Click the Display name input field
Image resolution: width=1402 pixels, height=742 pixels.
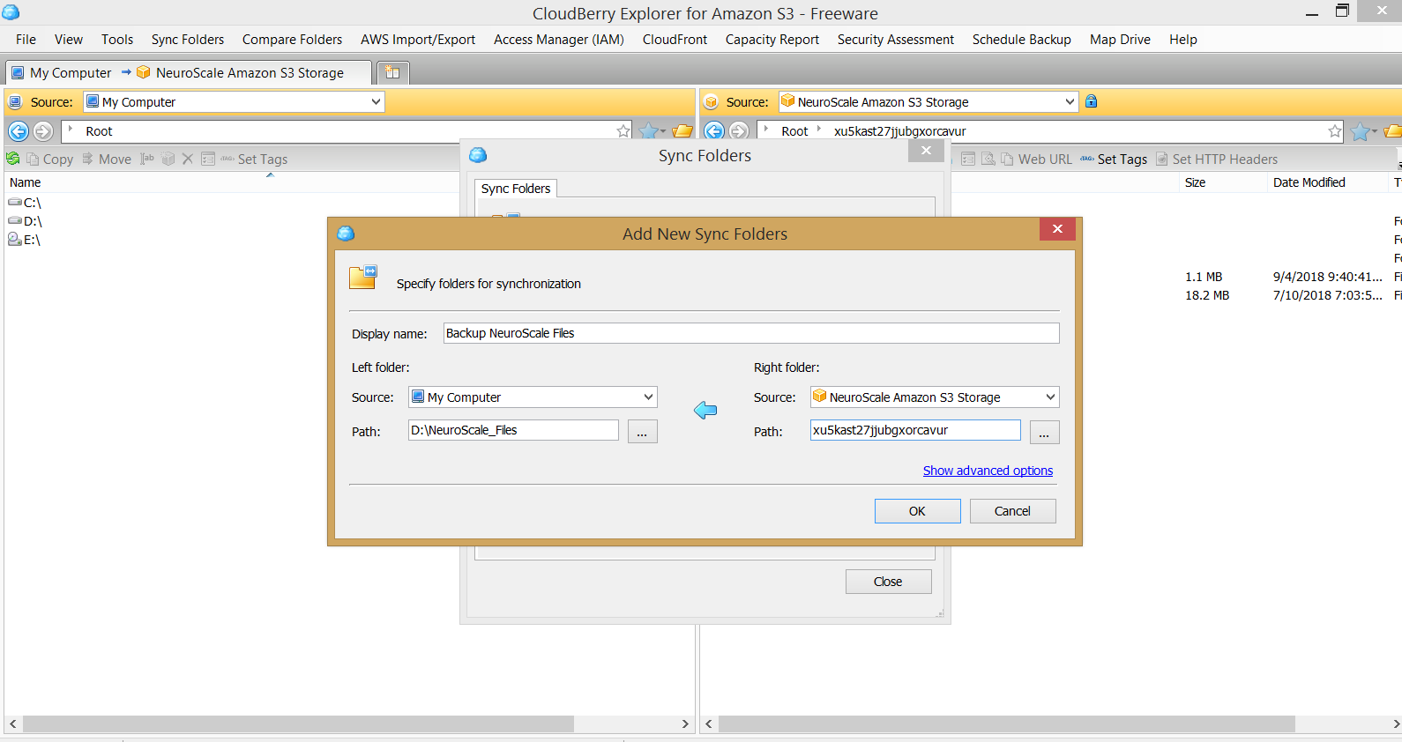pos(751,333)
